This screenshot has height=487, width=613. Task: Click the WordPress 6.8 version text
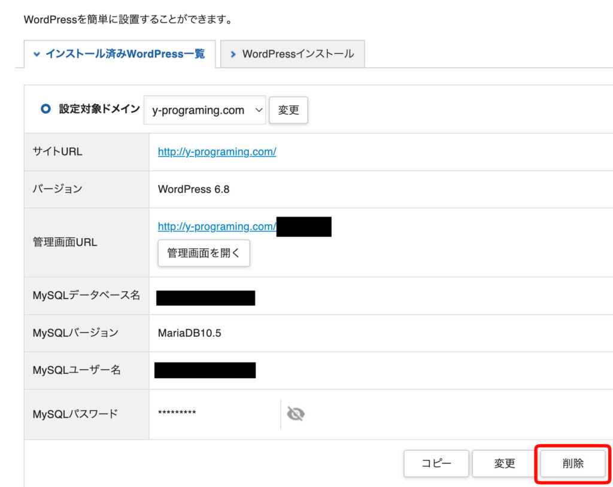(193, 190)
